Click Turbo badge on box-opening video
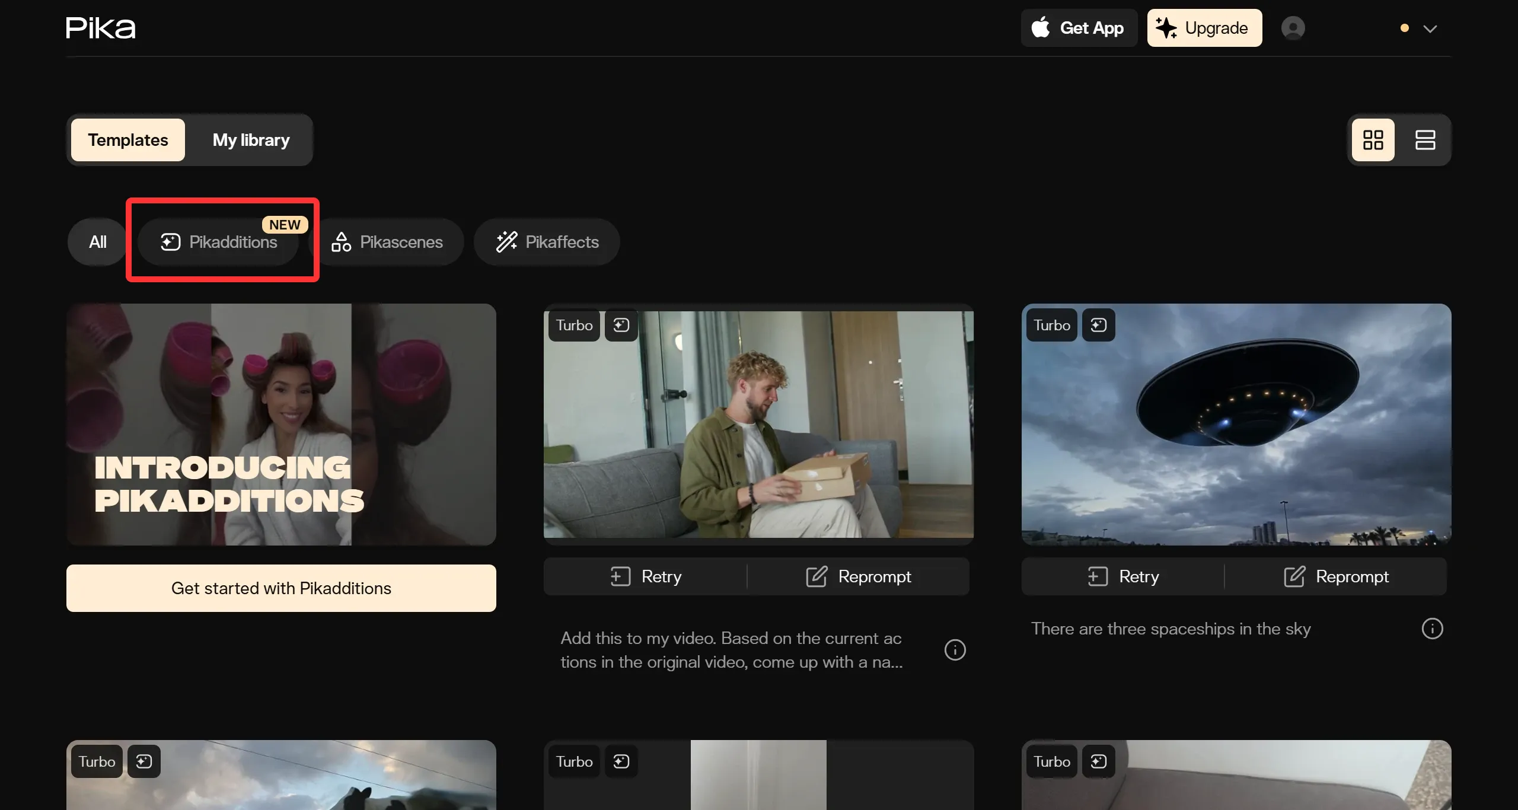 574,325
